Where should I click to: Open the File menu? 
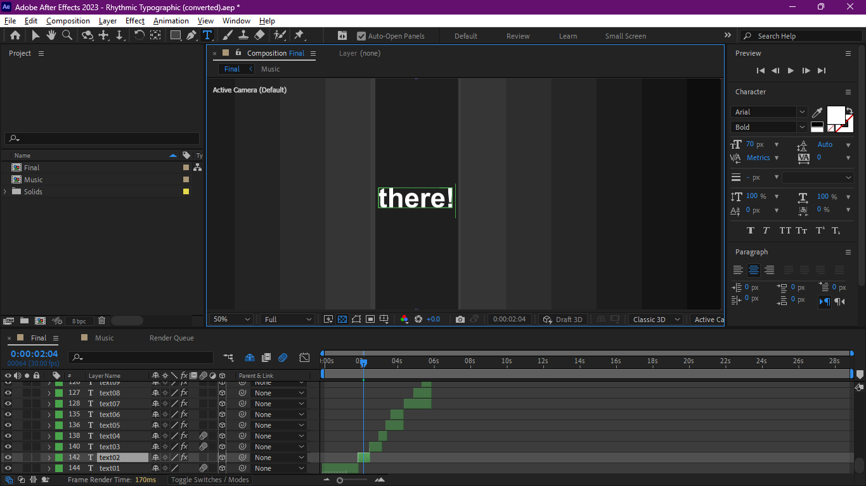[x=10, y=21]
